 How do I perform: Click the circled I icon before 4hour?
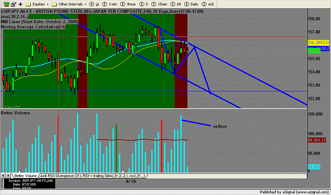pos(122,4)
